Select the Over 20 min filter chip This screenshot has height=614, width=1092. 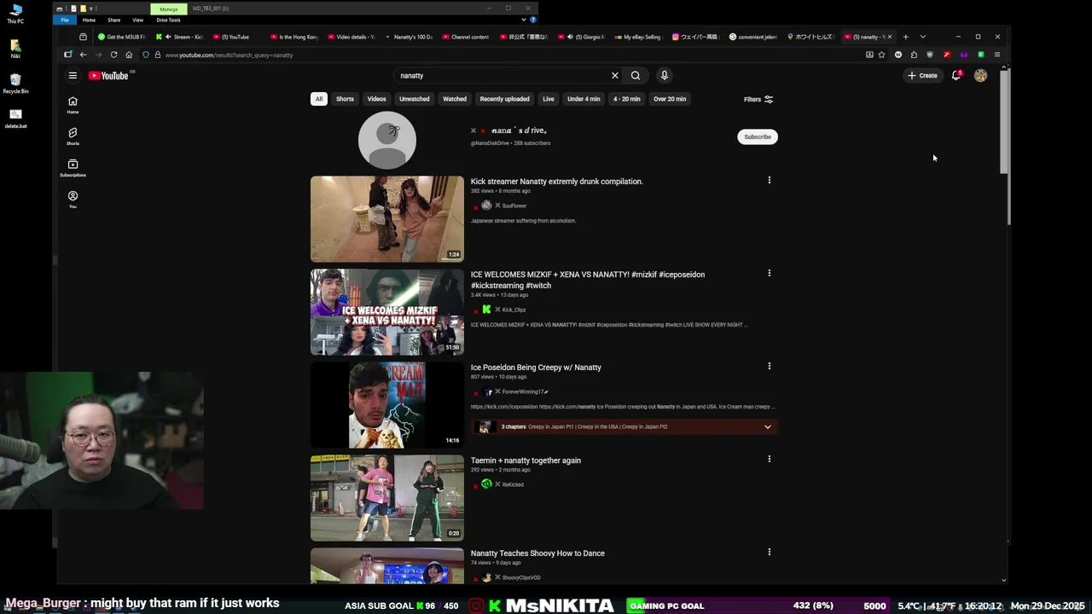(670, 99)
